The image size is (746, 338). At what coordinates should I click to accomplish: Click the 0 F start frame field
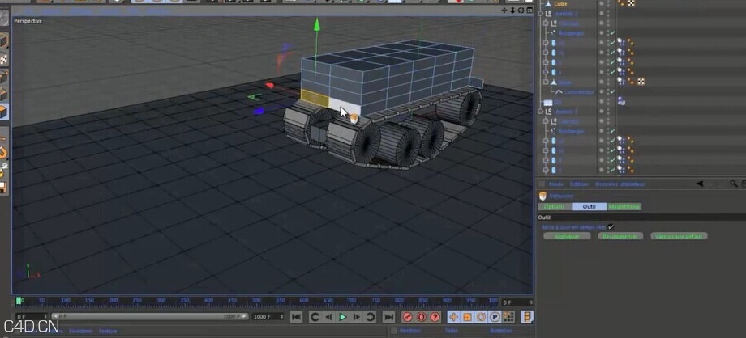pyautogui.click(x=32, y=317)
